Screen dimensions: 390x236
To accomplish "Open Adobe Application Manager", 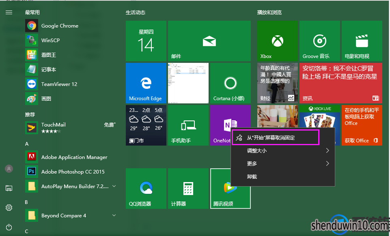I will (71, 157).
